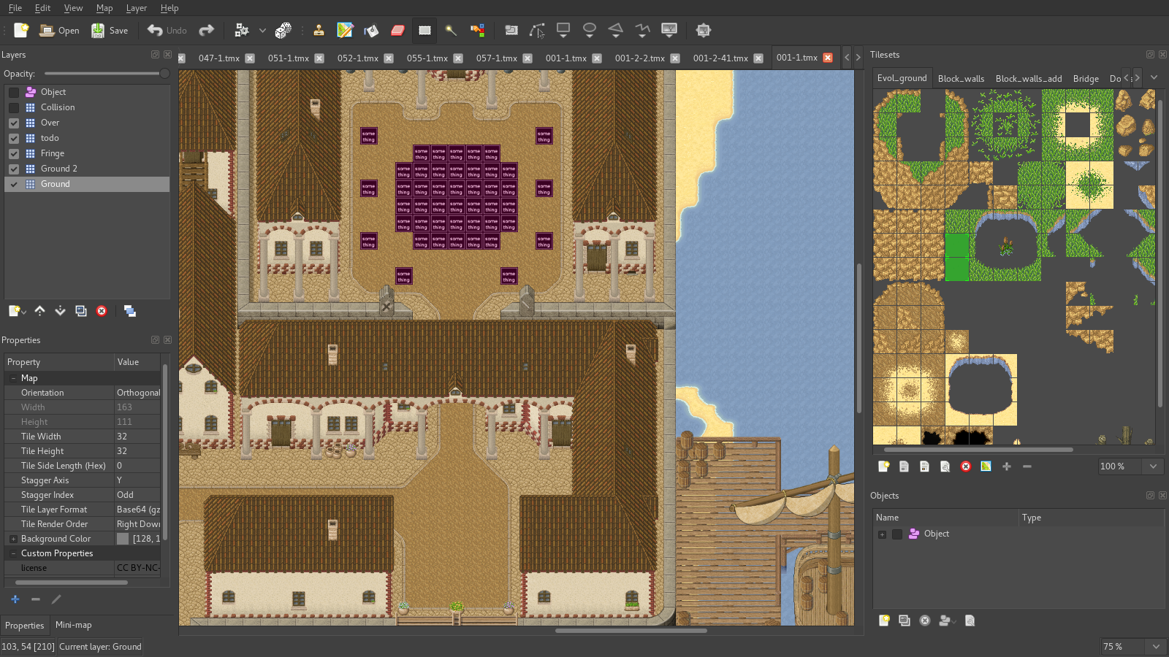Screen dimensions: 1169x657
Task: Click the map horizontal scrollbar
Action: (631, 631)
